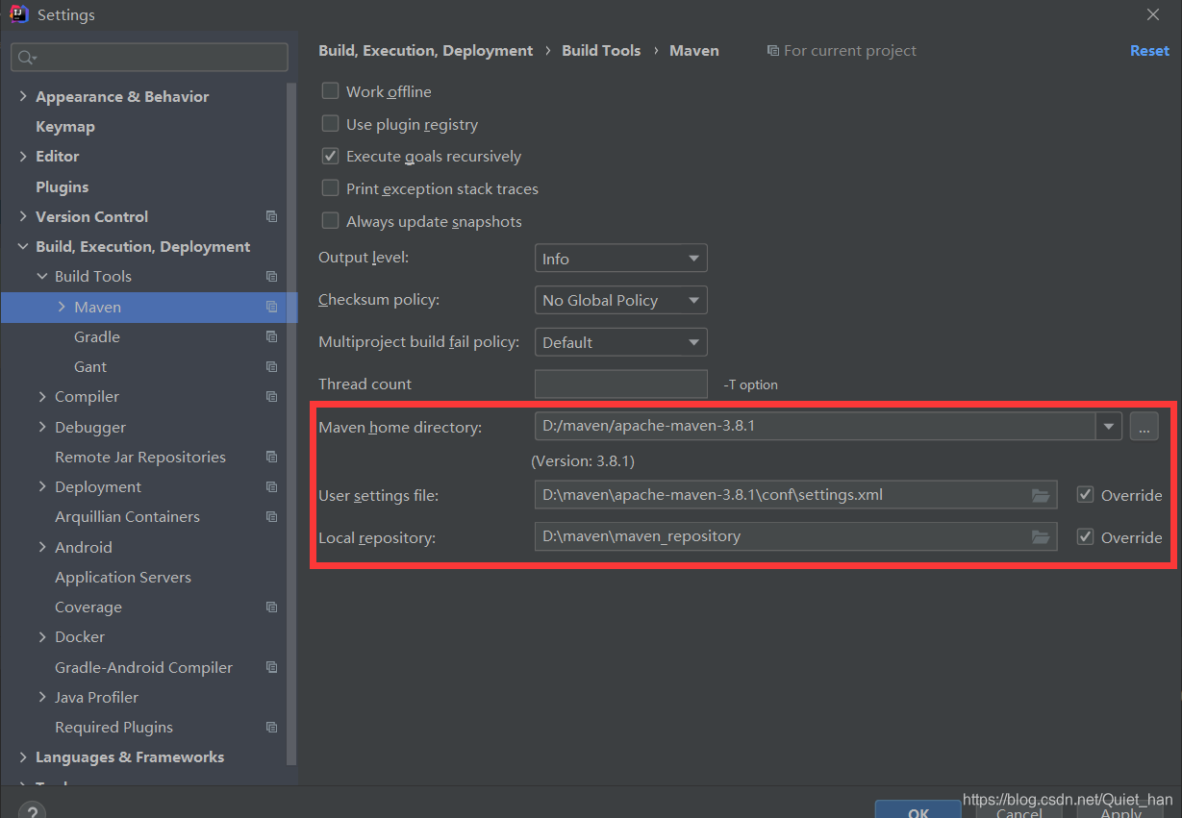Screen dimensions: 1182x818
Task: Expand the Languages & Frameworks node
Action: pyautogui.click(x=23, y=757)
